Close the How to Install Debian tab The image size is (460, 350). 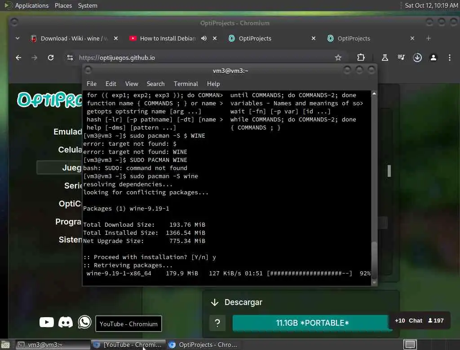coord(215,39)
